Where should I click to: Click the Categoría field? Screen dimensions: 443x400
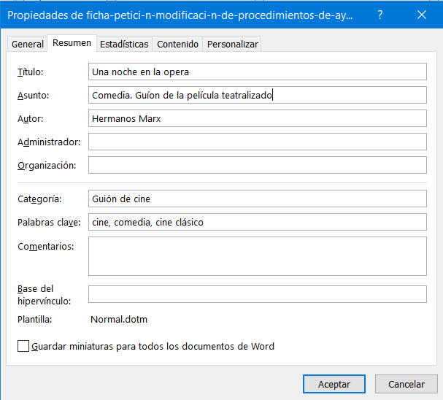(257, 199)
